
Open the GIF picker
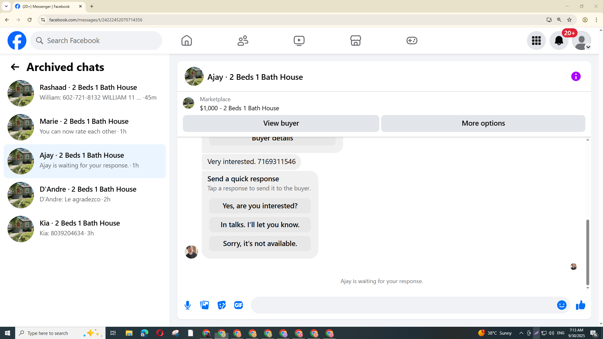pyautogui.click(x=238, y=305)
